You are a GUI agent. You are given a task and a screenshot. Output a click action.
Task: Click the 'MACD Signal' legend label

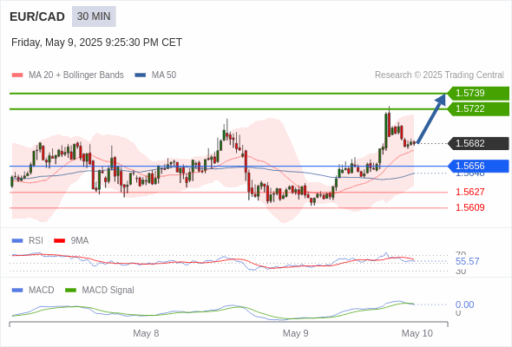[108, 290]
